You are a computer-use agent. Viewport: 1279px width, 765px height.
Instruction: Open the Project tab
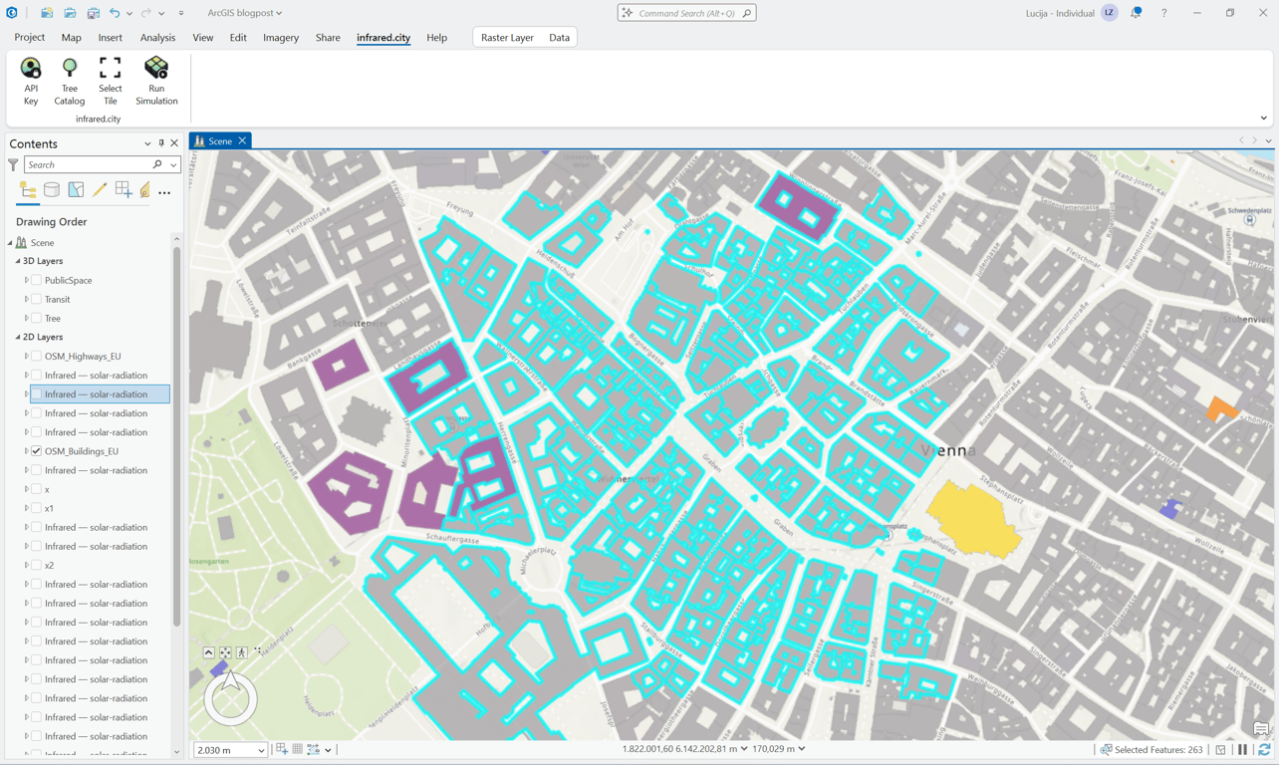click(29, 37)
